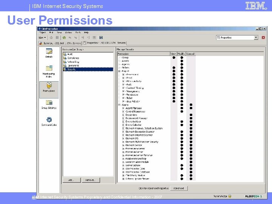The height and width of the screenshot is (204, 272).
Task: Click the Remove button
Action: click(x=91, y=180)
